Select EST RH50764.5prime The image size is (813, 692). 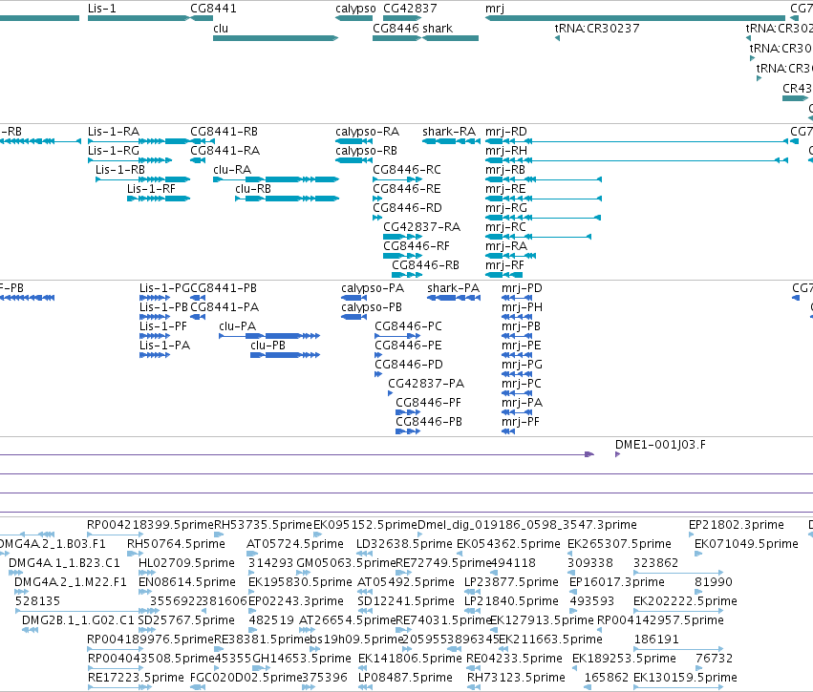click(x=177, y=544)
